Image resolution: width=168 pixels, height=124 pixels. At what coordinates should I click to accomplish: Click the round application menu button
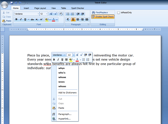pyautogui.click(x=4, y=5)
